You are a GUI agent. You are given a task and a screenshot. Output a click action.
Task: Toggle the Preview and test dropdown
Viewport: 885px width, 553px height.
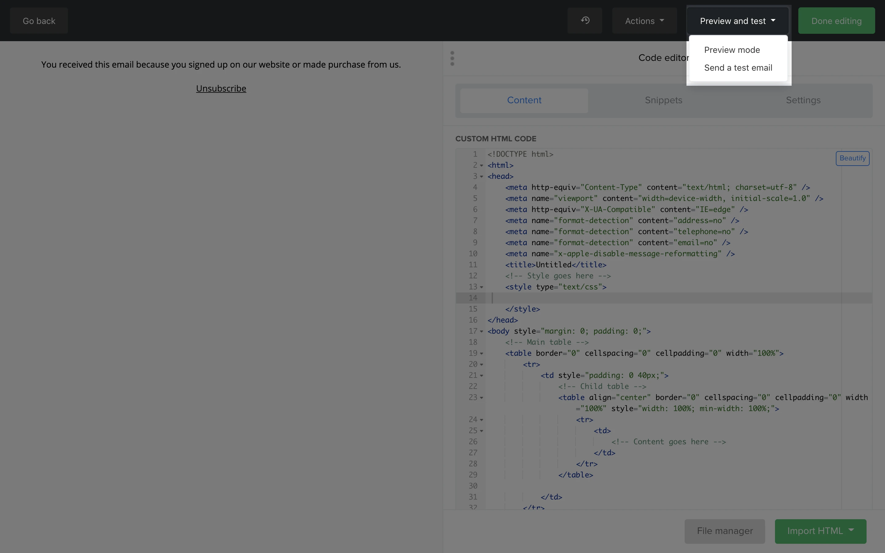[737, 21]
